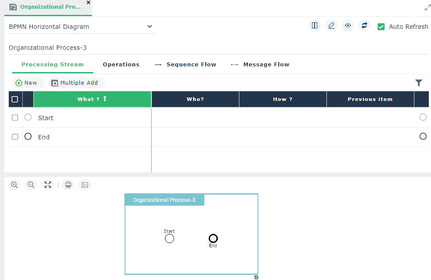431x280 pixels.
Task: Expand the panel with top-right arrows
Action: [427, 7]
